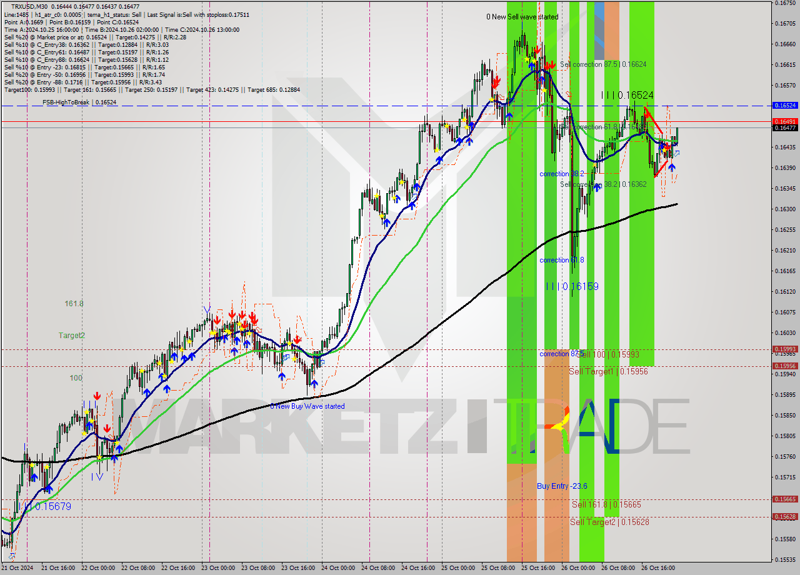Click 'Sell %10 @ C_Entry88: 0.16624' line
The height and width of the screenshot is (575, 800).
coord(86,59)
